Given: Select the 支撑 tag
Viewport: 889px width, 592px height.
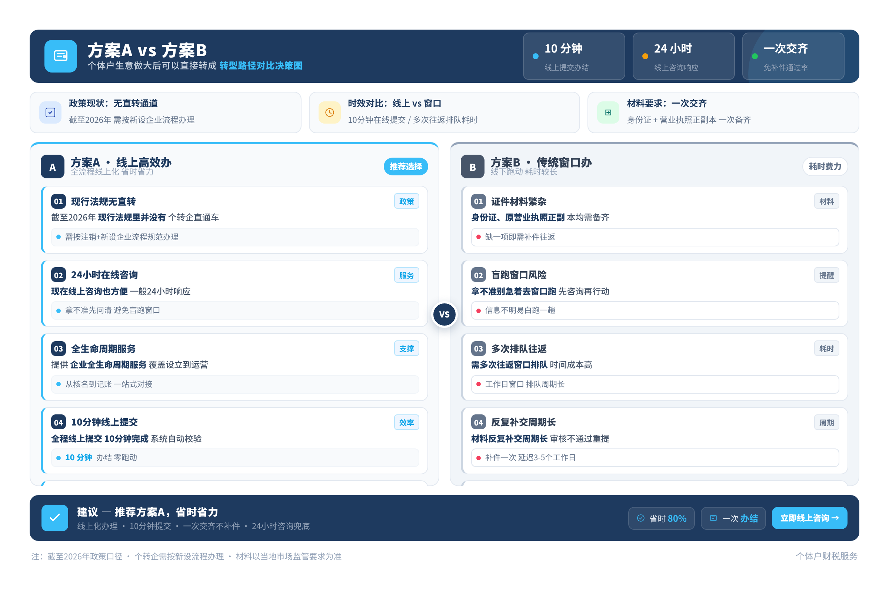Looking at the screenshot, I should pos(407,349).
